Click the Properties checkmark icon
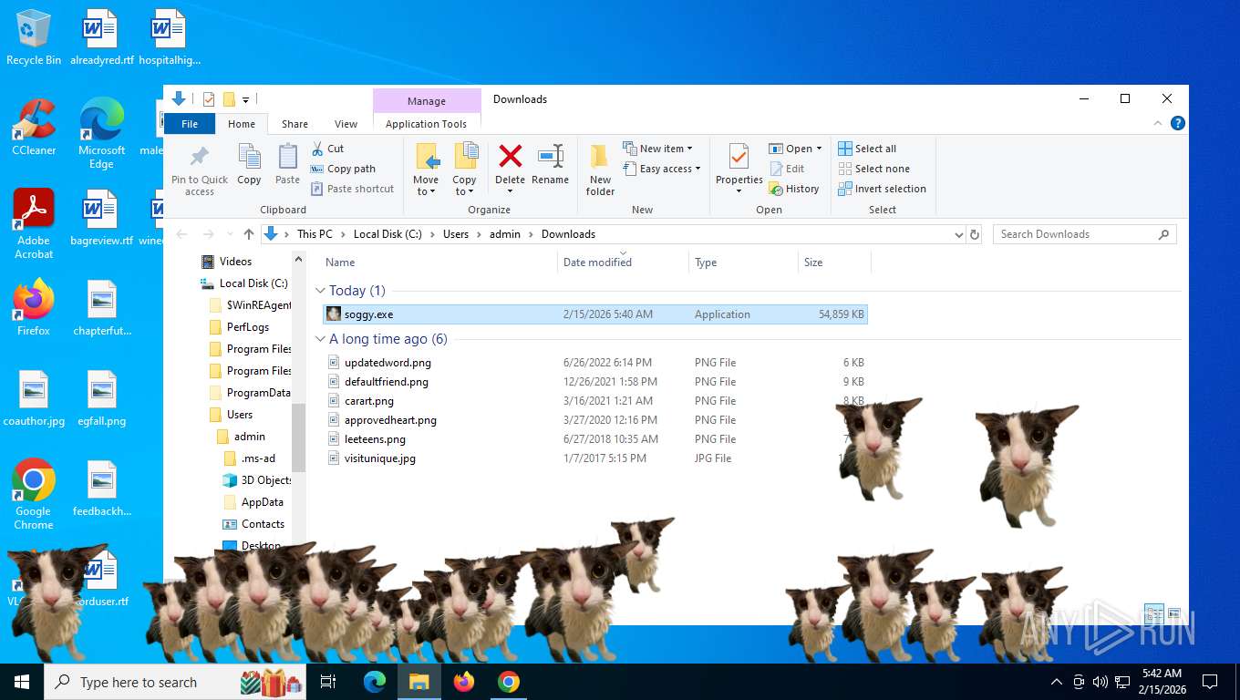The image size is (1240, 700). coord(739,157)
